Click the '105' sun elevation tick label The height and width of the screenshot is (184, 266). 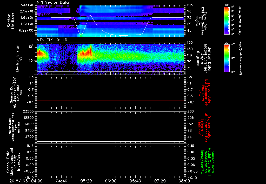190,5
